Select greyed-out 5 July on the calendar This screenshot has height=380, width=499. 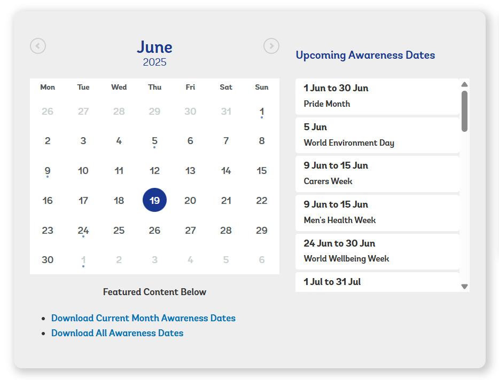226,260
